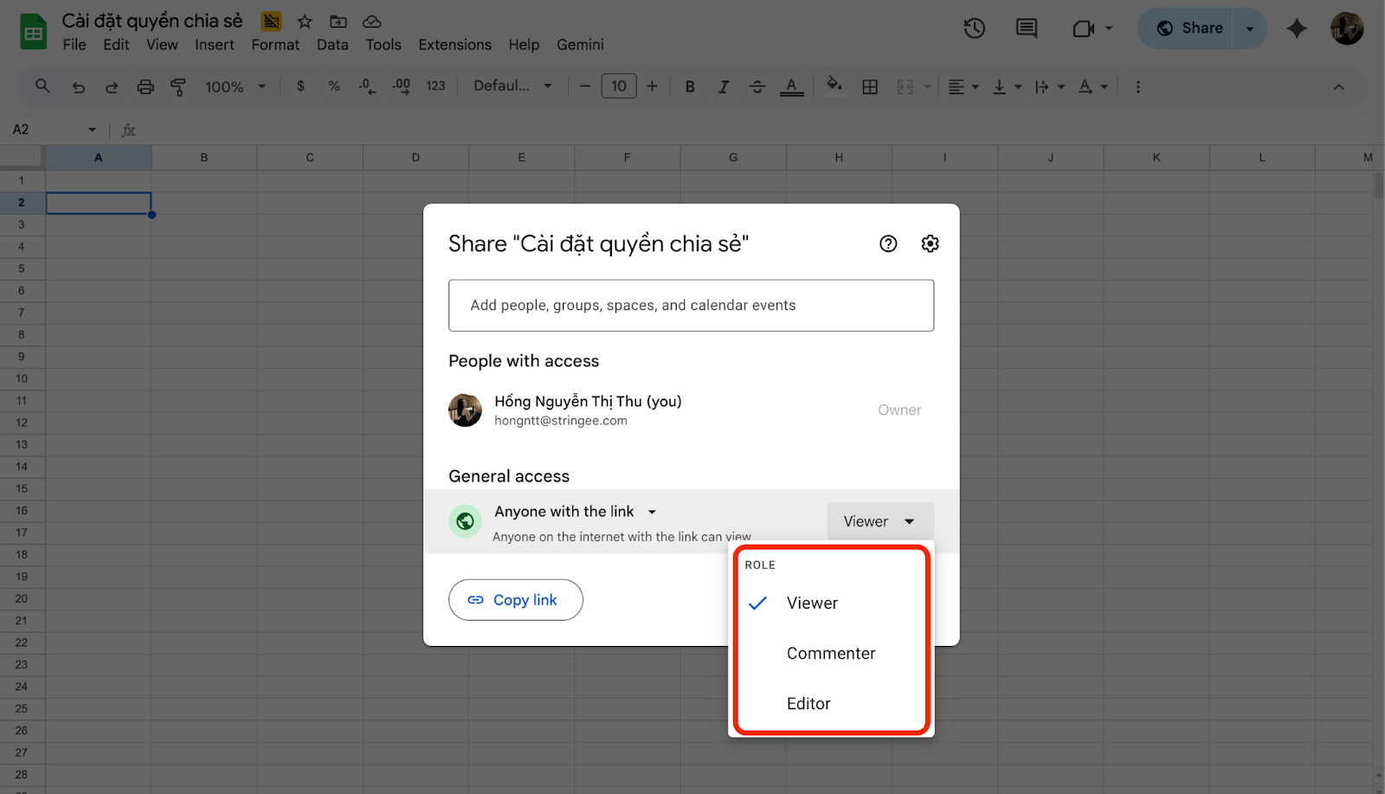
Task: Select Editor from role menu
Action: coord(808,704)
